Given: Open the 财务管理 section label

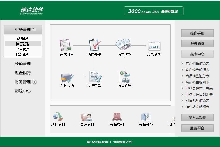Looking at the screenshot, I should tap(23, 82).
